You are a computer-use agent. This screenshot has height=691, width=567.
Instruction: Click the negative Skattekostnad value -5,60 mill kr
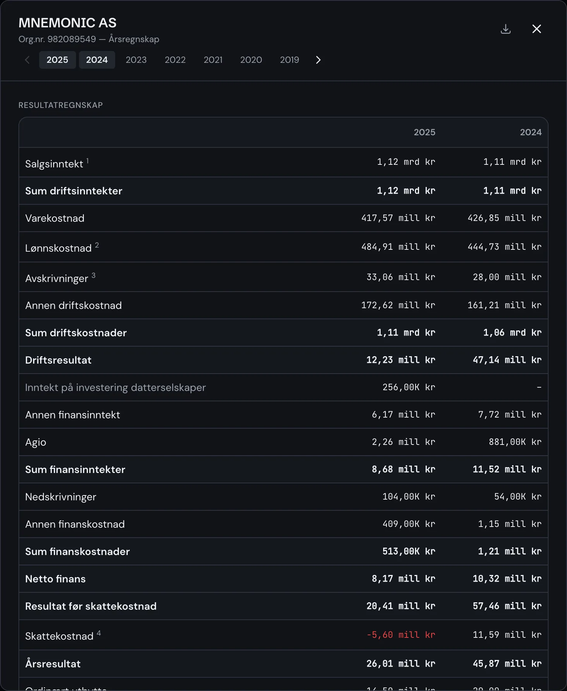(401, 635)
